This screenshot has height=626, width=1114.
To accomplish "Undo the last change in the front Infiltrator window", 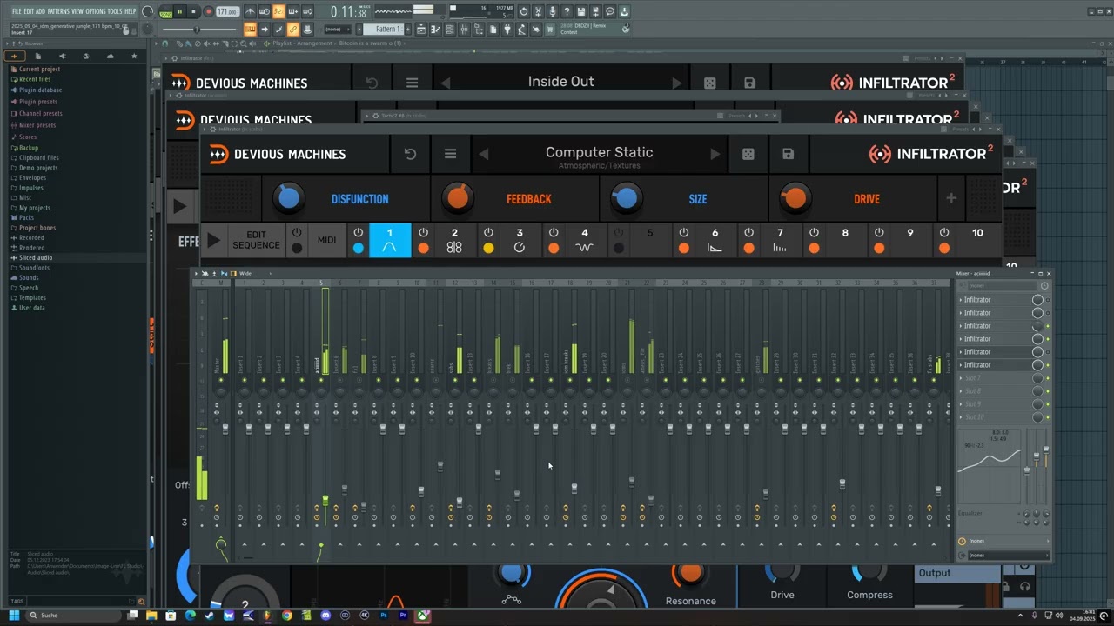I will click(x=410, y=154).
